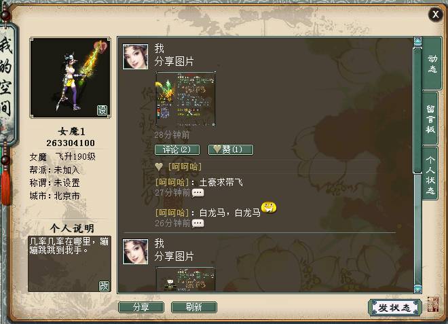
Task: Click the feed scrollbar thumb
Action: 417,111
